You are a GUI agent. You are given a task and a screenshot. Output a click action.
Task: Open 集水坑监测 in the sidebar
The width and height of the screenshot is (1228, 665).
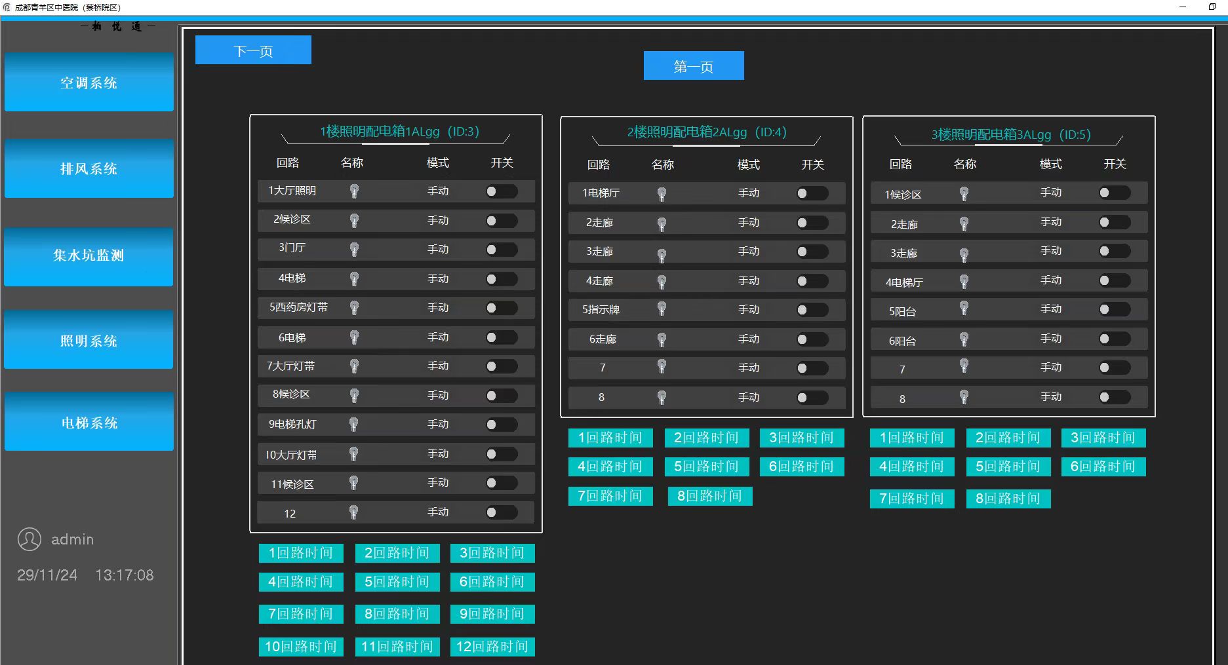tap(89, 256)
